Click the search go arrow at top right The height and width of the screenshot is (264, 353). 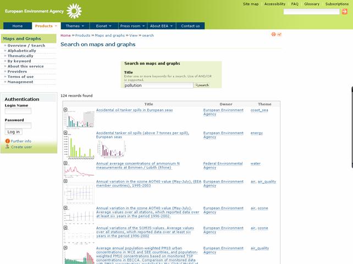tap(345, 12)
